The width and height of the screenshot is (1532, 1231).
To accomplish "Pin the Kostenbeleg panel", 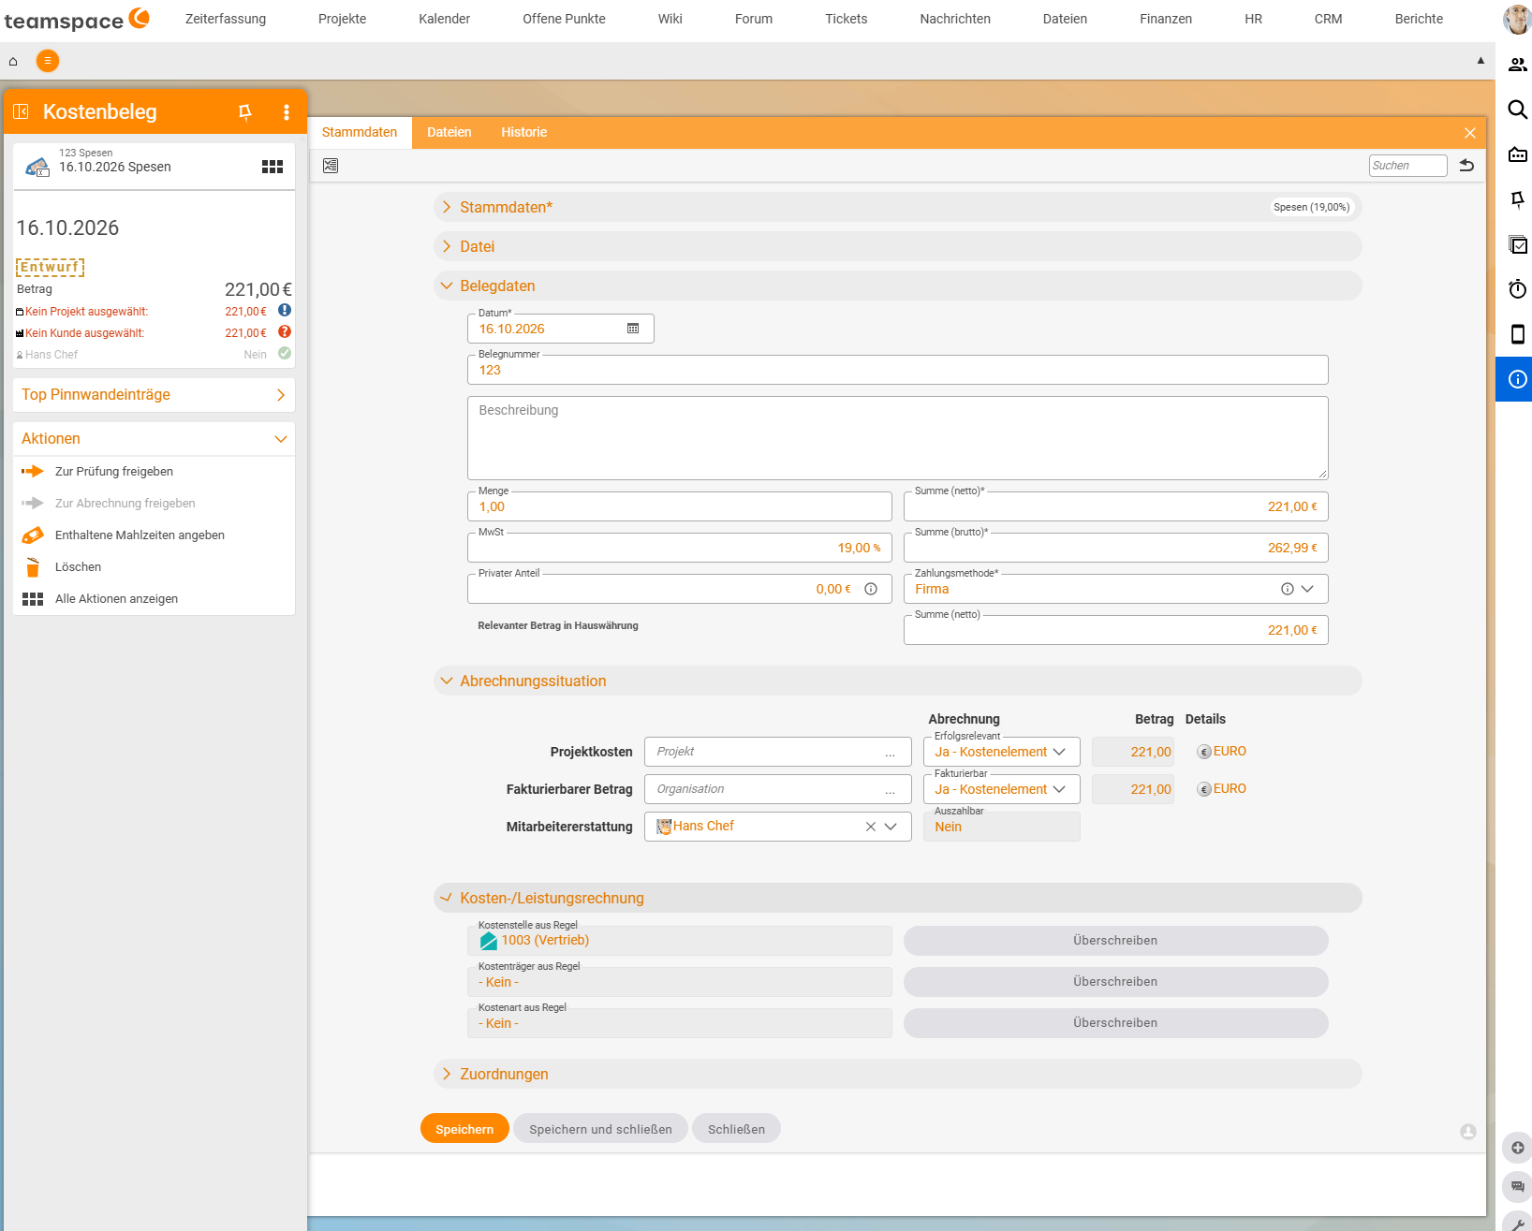I will pos(245,112).
